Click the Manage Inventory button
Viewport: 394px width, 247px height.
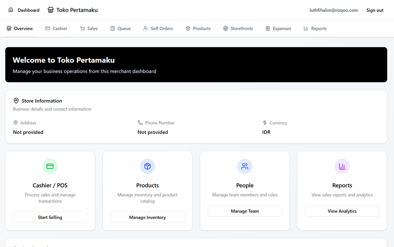coord(148,217)
